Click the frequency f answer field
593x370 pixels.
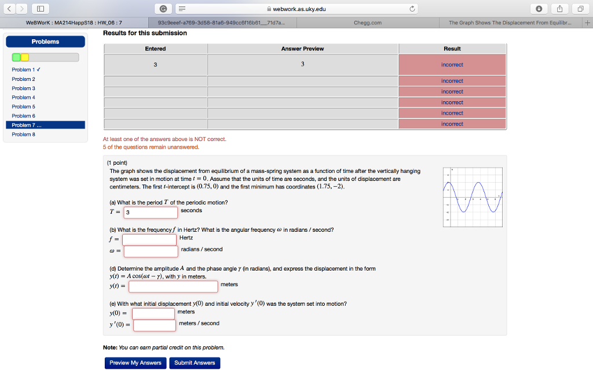tap(150, 238)
